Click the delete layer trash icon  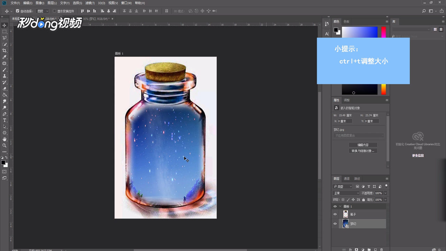(382, 250)
